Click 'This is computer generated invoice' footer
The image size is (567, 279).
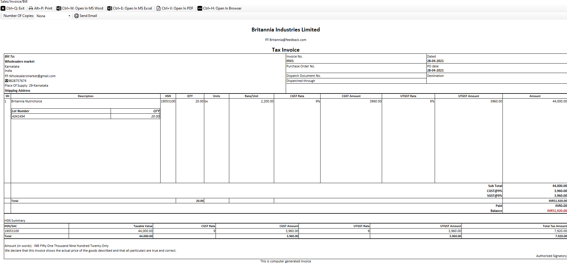pyautogui.click(x=286, y=261)
